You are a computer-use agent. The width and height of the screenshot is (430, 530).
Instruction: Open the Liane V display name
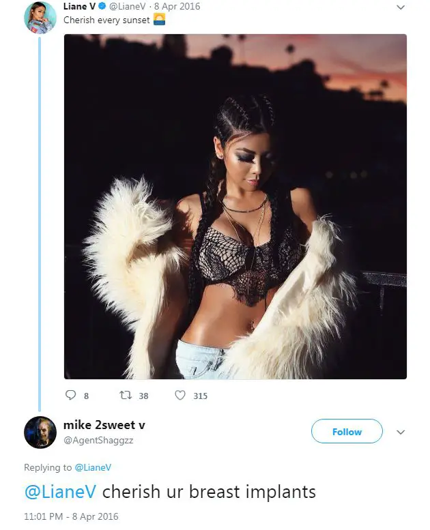[79, 6]
